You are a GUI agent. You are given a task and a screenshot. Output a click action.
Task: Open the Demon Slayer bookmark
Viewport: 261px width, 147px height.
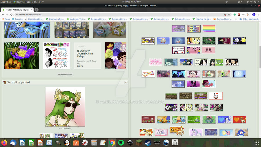223,19
